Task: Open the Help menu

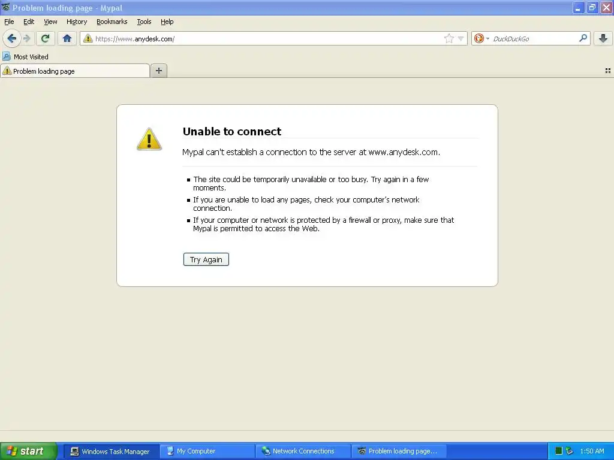Action: coord(167,22)
